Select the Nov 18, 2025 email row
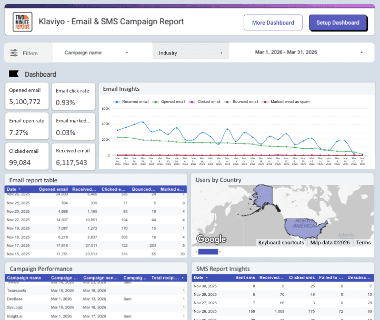This screenshot has height=320, width=380. (96, 237)
